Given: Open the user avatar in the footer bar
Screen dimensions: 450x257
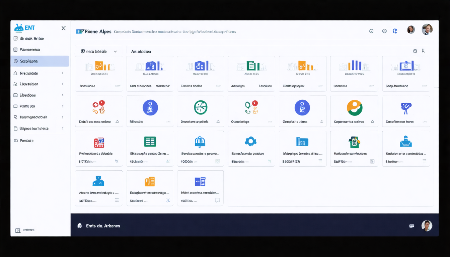Looking at the screenshot, I should pos(427,226).
